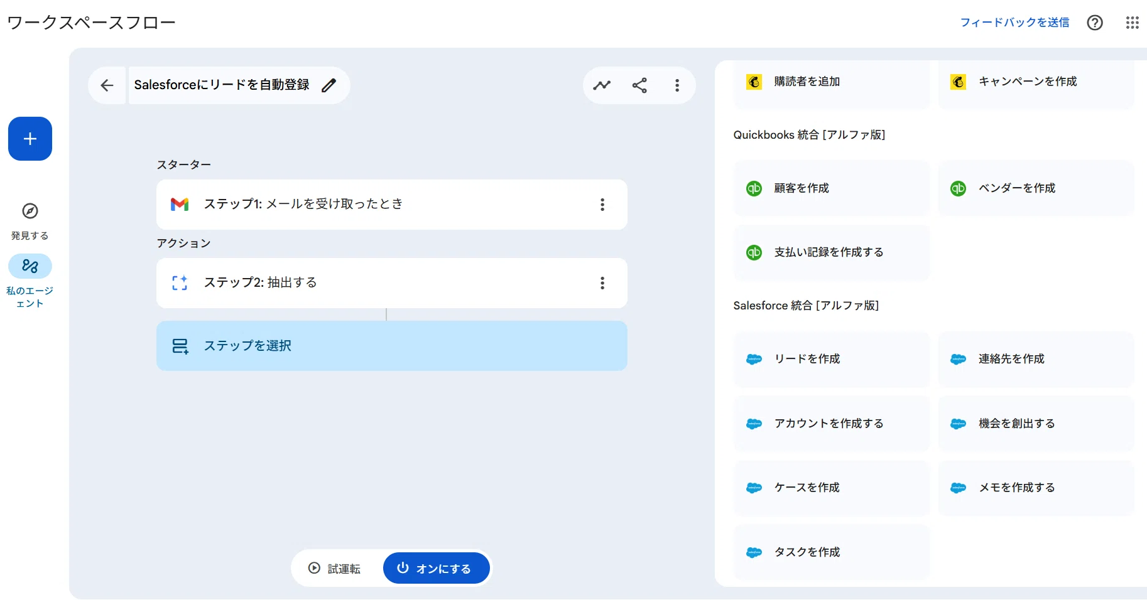Image resolution: width=1147 pixels, height=600 pixels.
Task: Click the Salesforce 統合 [アルファ版] heading
Action: click(806, 306)
